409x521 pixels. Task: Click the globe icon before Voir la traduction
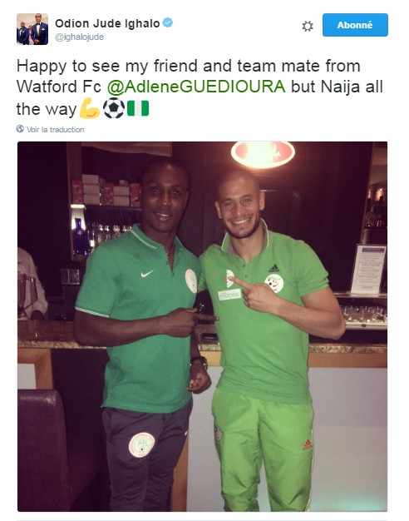click(20, 129)
